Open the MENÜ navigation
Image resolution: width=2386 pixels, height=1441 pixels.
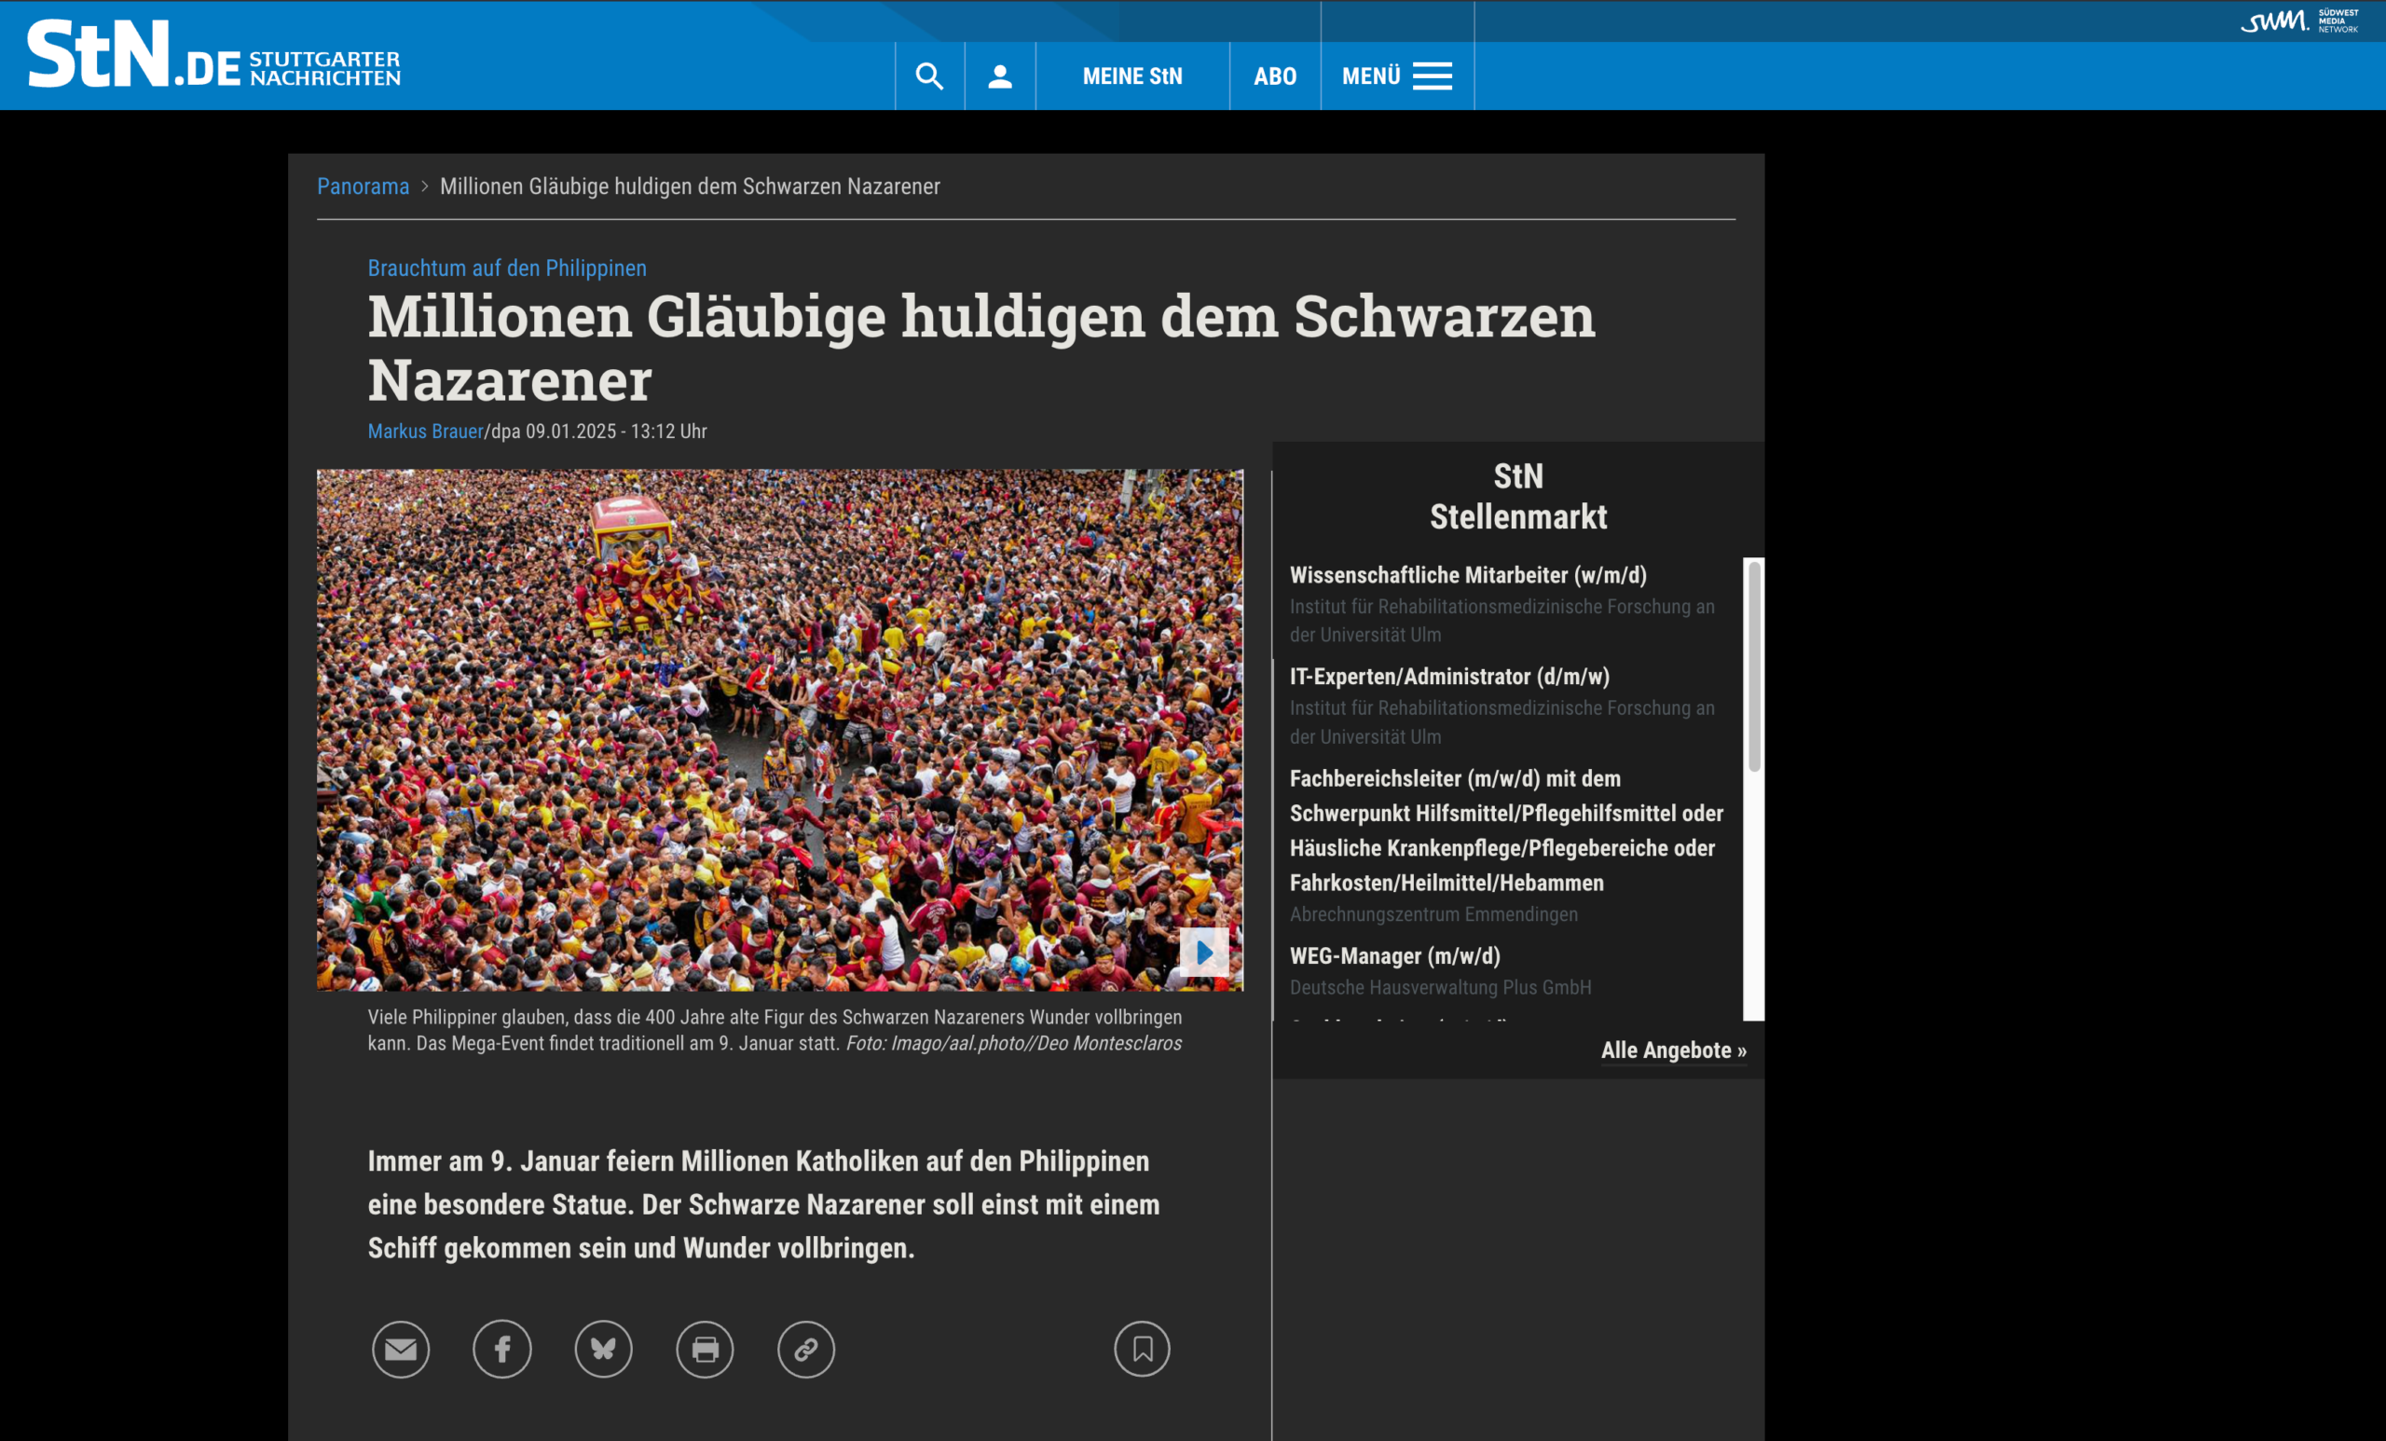pos(1394,75)
